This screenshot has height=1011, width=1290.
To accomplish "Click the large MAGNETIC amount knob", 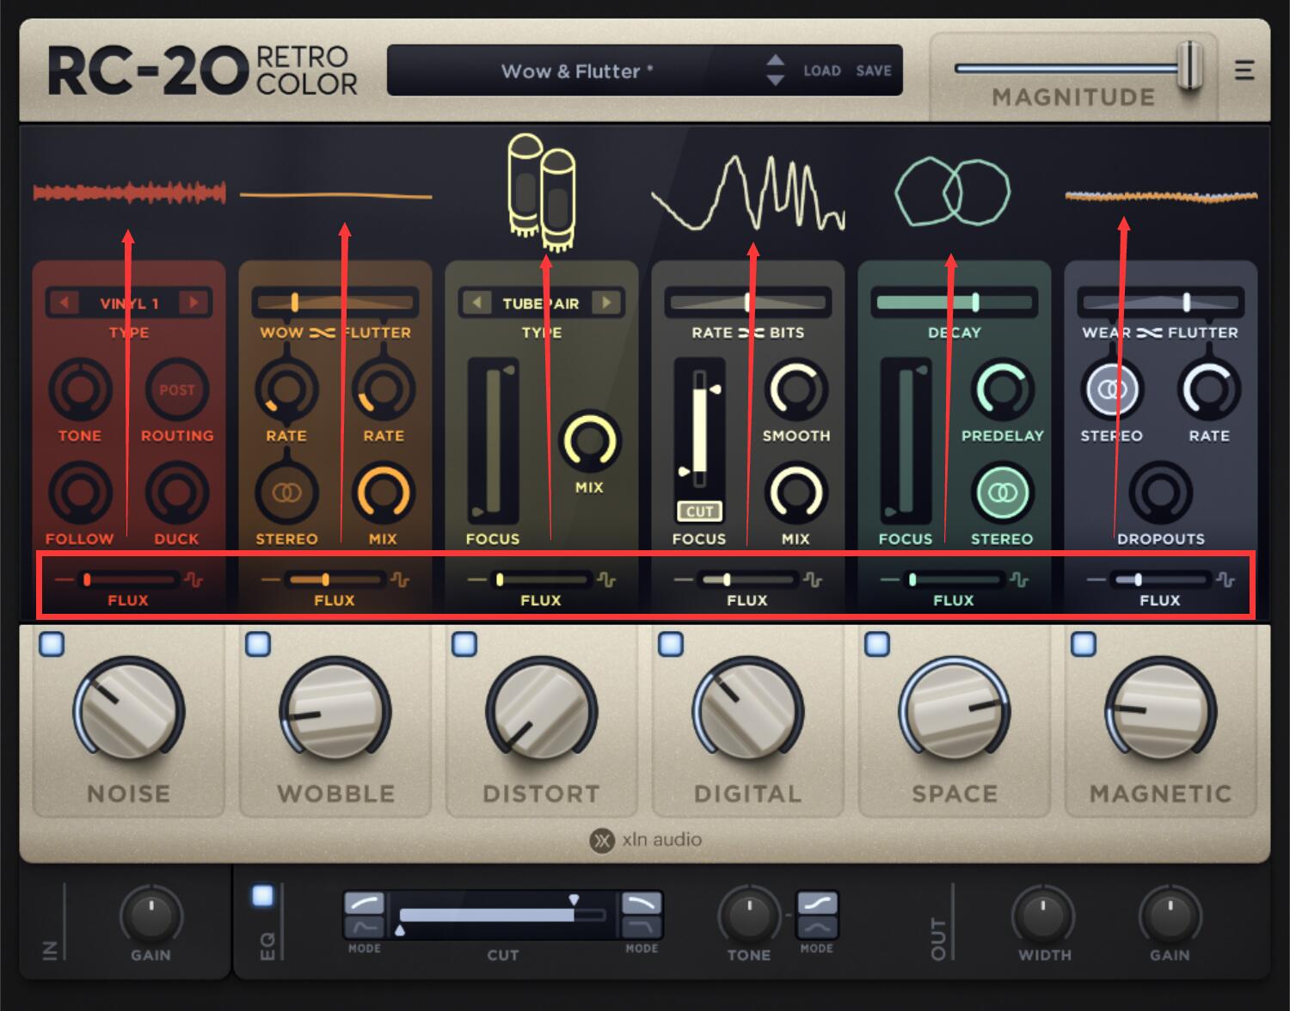I will pos(1161,712).
